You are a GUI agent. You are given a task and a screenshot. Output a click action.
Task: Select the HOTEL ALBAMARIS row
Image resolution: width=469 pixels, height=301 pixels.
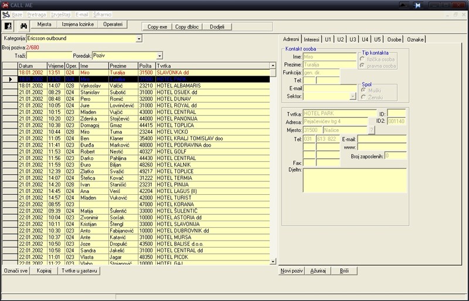pyautogui.click(x=136, y=86)
